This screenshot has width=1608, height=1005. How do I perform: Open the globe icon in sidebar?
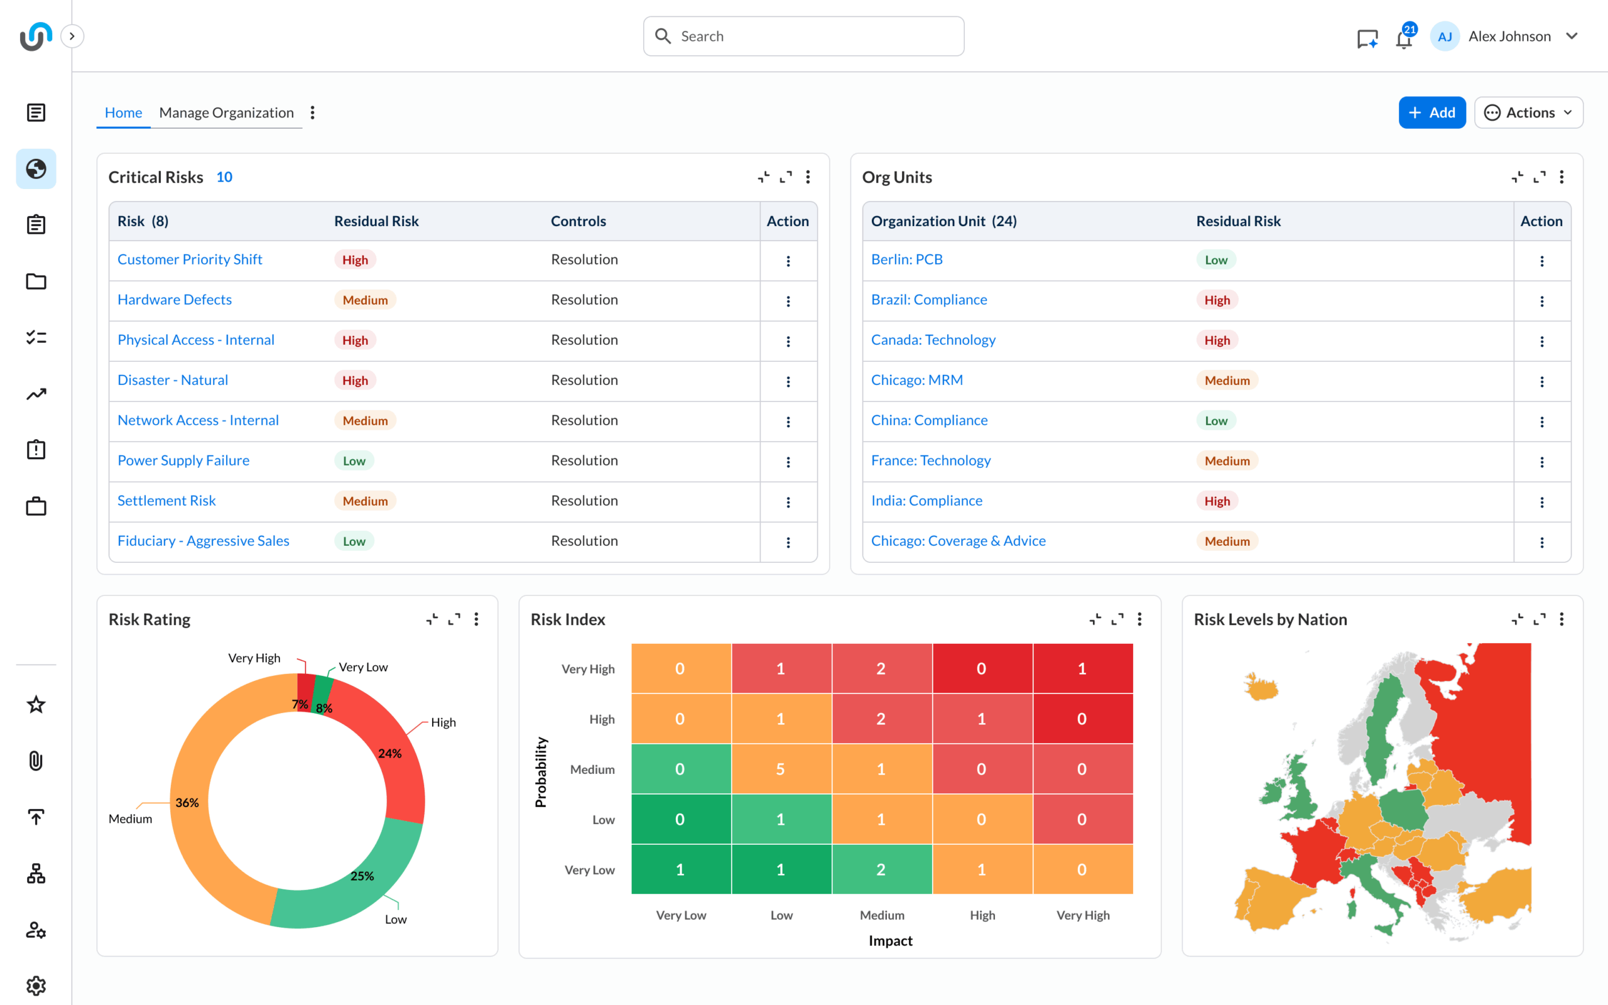[36, 169]
